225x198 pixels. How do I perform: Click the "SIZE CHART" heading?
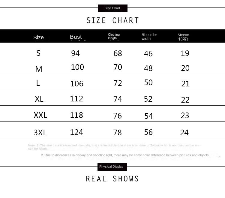click(x=113, y=20)
